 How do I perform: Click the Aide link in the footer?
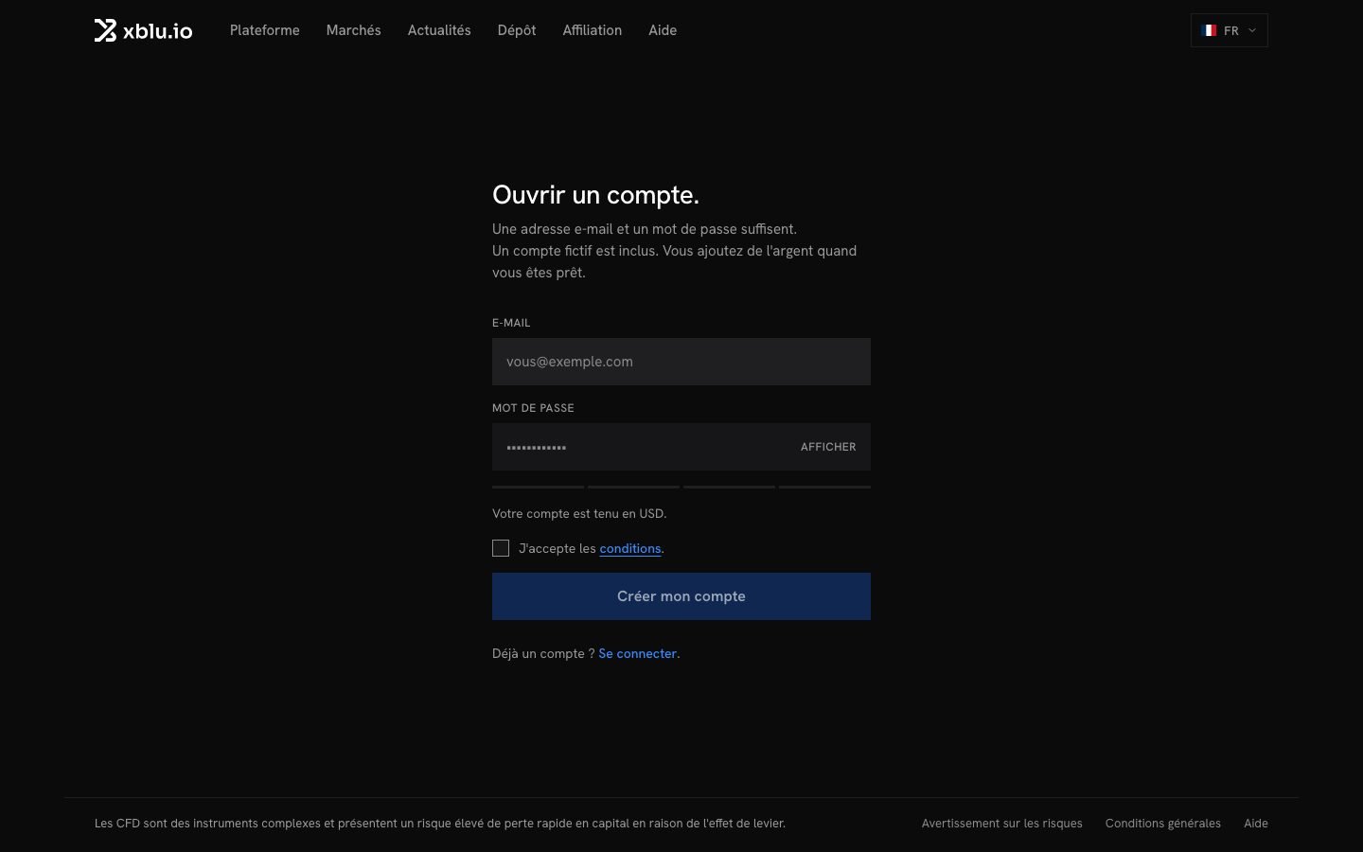[x=1256, y=824]
